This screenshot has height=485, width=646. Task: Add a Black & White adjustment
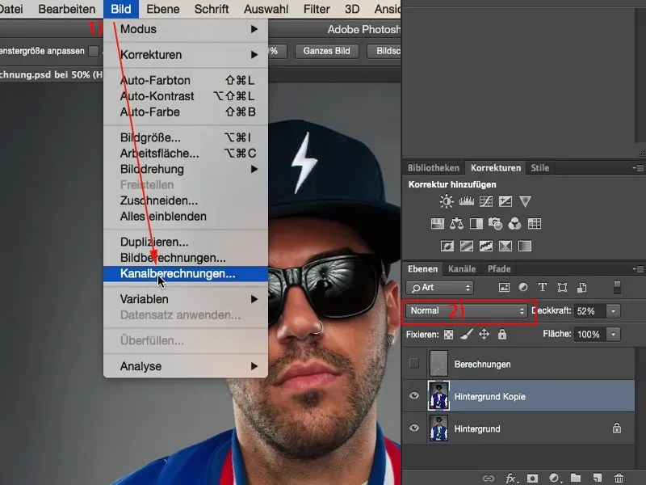[x=476, y=224]
